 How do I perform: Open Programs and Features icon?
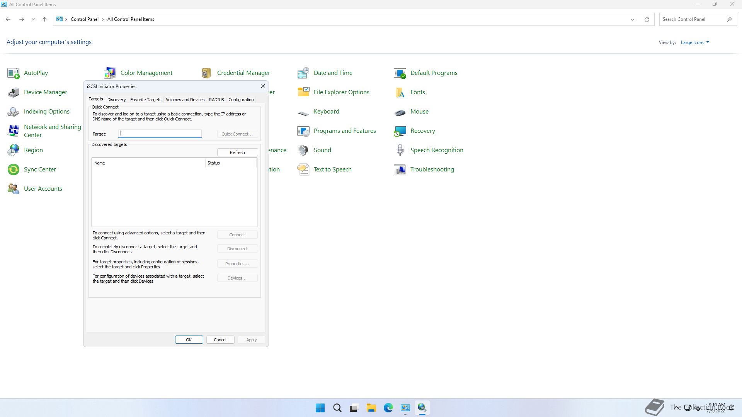(303, 131)
